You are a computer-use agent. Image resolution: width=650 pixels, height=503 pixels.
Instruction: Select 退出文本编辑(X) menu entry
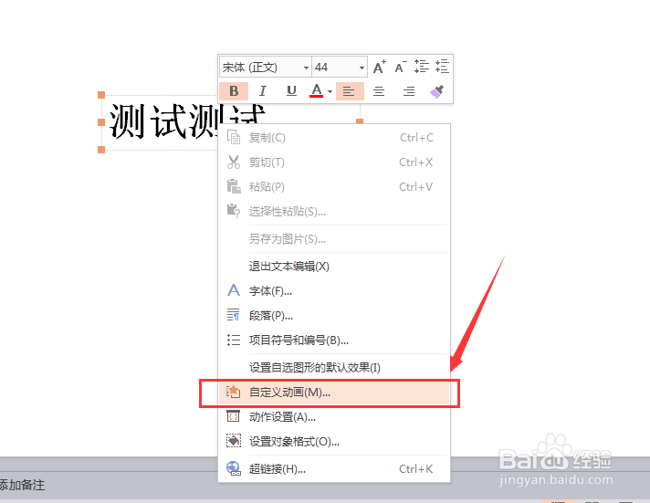334,267
